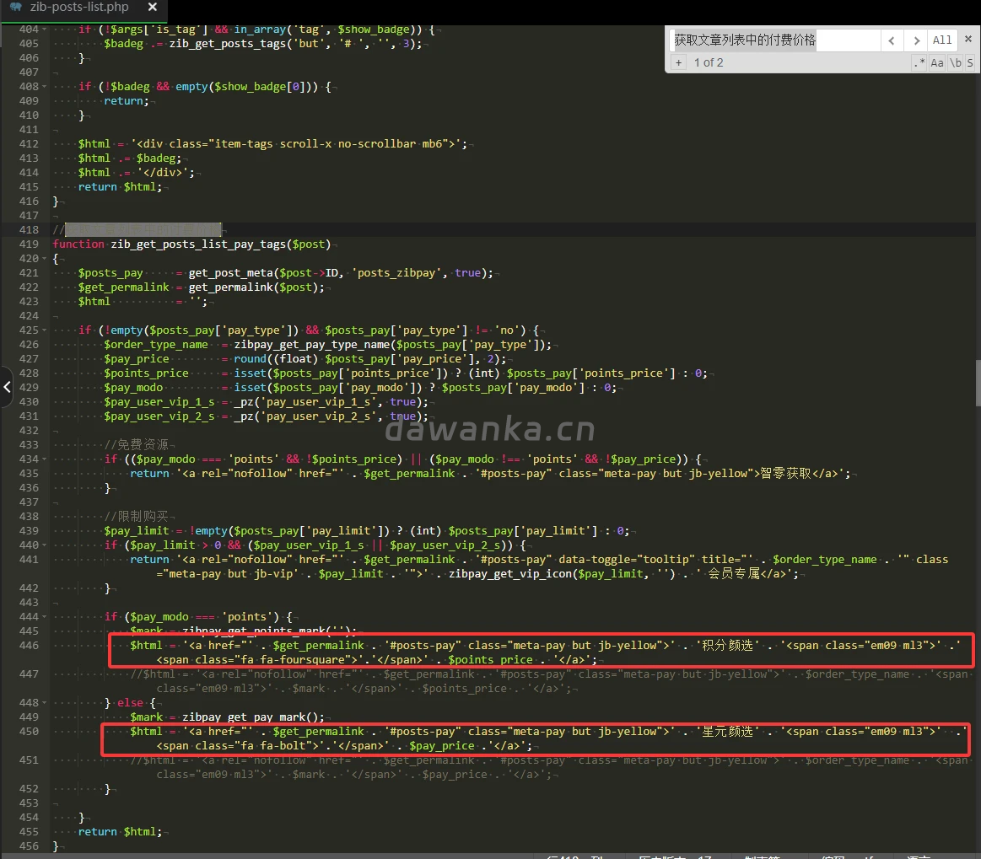Toggle case-sensitive search (Aa)
This screenshot has width=981, height=859.
click(x=937, y=62)
